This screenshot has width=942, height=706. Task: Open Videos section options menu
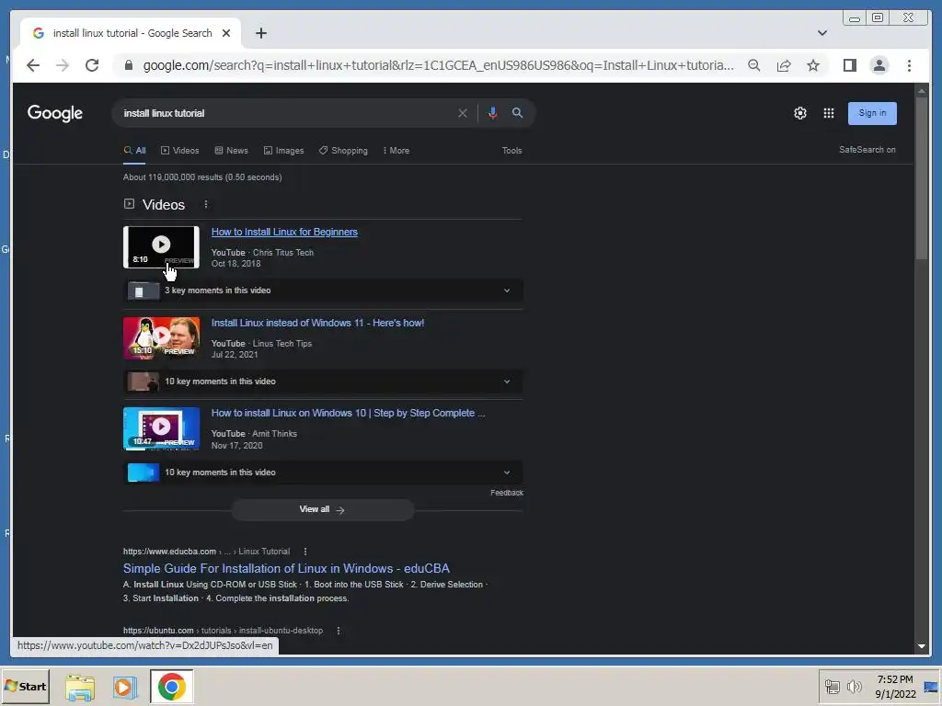tap(206, 204)
